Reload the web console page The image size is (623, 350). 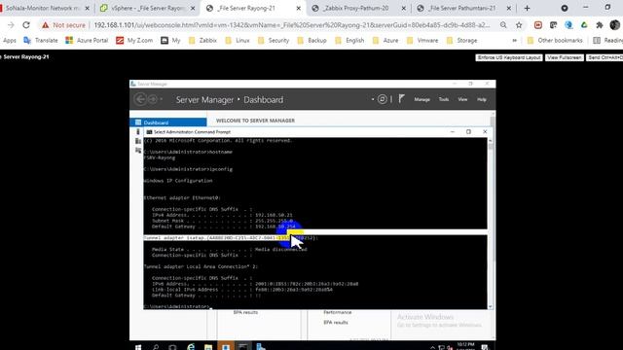(26, 25)
